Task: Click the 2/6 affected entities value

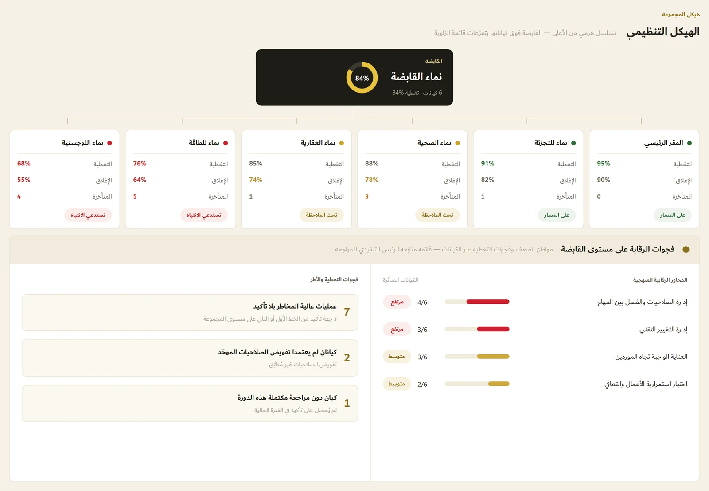Action: coord(422,385)
